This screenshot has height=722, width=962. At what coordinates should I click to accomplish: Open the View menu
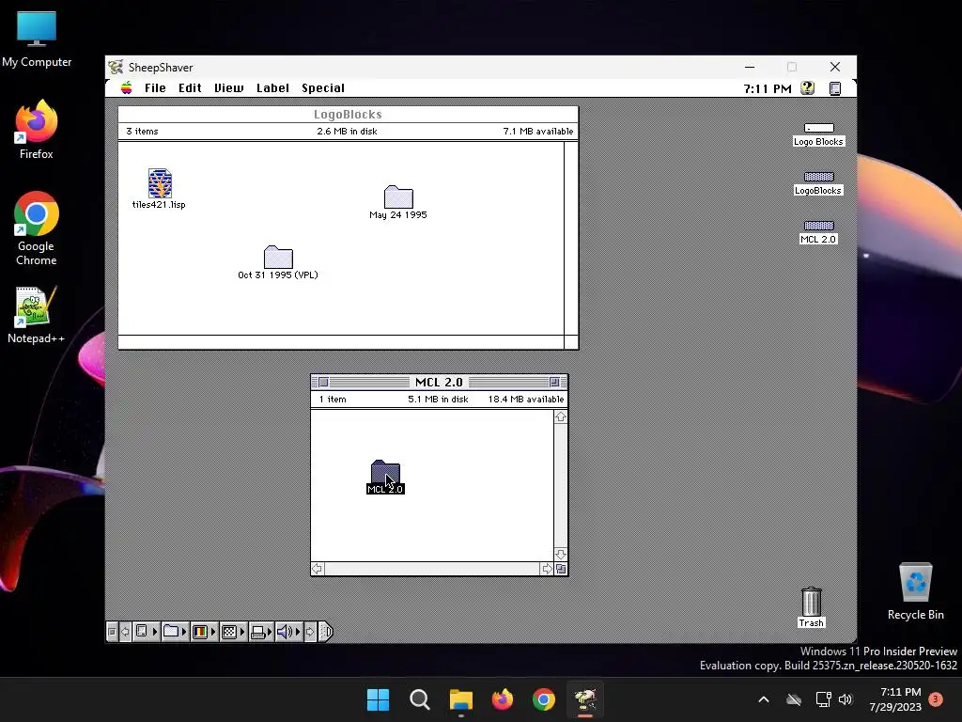pyautogui.click(x=229, y=87)
